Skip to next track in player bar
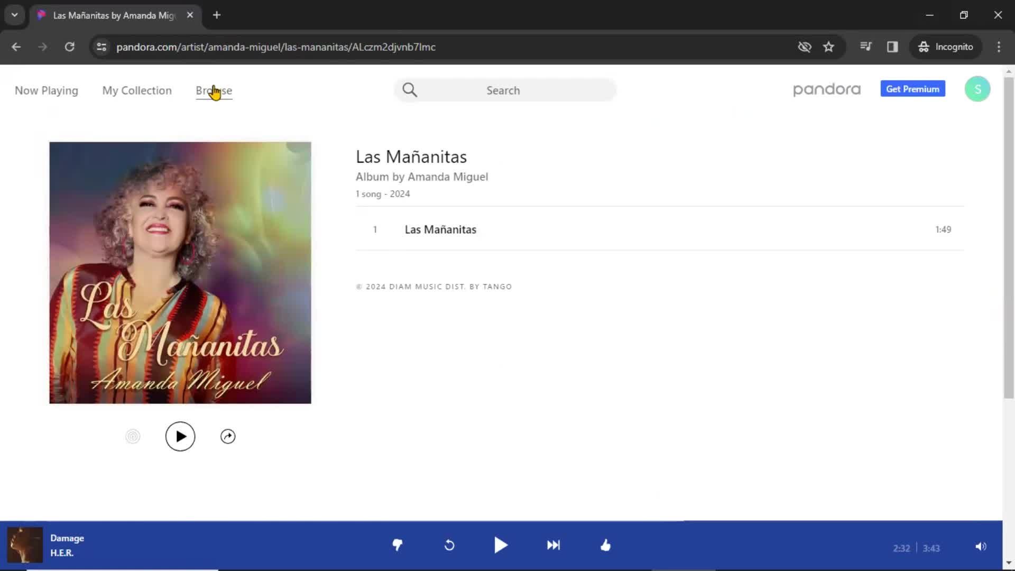 553,545
